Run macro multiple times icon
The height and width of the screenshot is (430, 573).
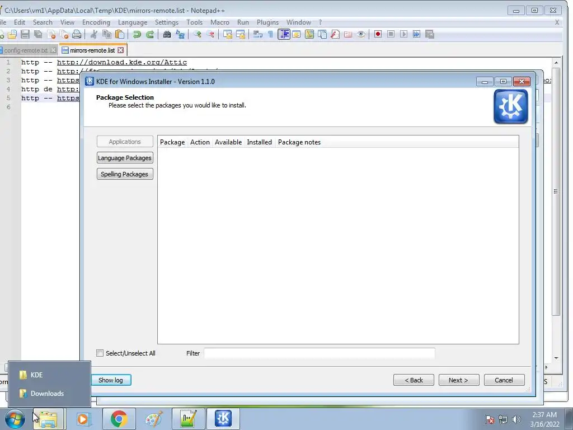416,34
